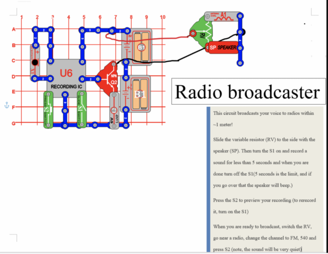The image size is (328, 254).
Task: Click the line "you go over that the speaker will beep.)"
Action: [x=253, y=185]
